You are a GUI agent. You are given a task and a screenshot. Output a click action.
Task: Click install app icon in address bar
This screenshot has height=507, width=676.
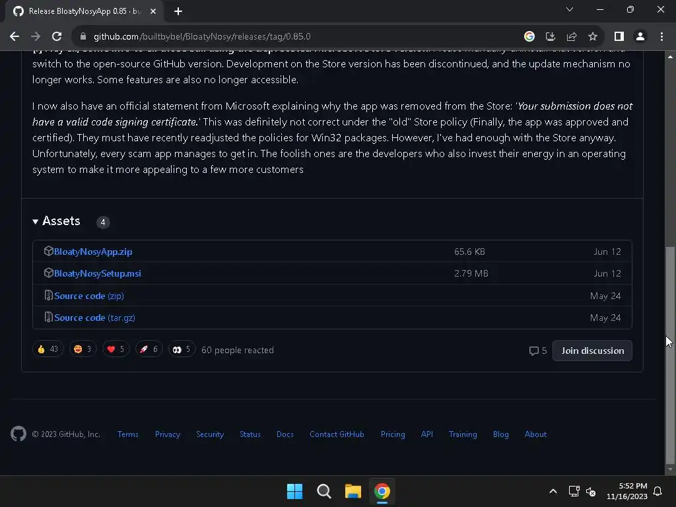(x=550, y=37)
